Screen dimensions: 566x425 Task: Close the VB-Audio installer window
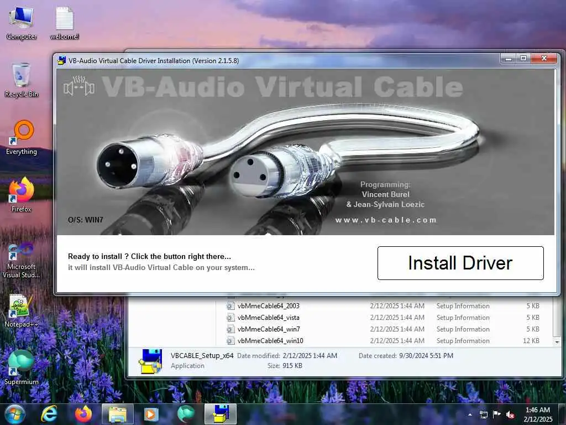[x=544, y=58]
